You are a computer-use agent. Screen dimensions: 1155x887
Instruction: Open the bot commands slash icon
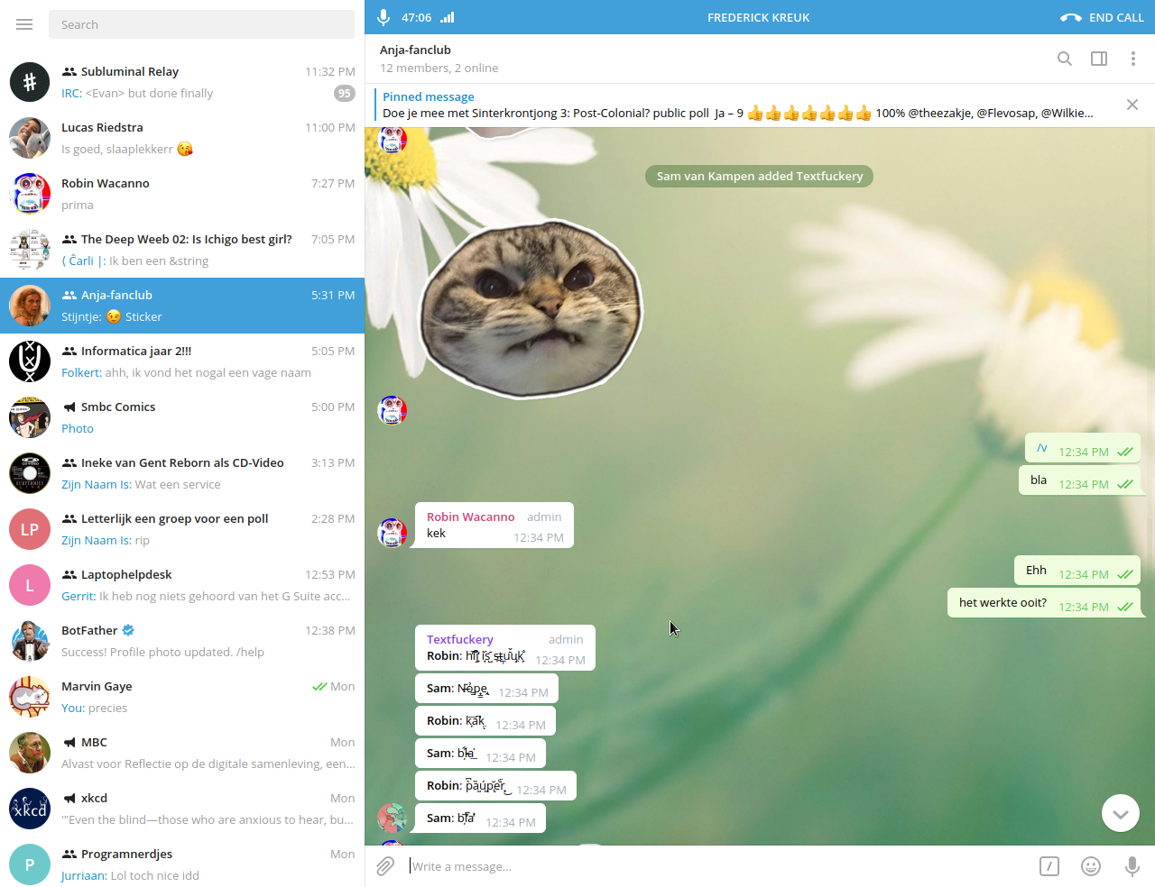point(1049,866)
